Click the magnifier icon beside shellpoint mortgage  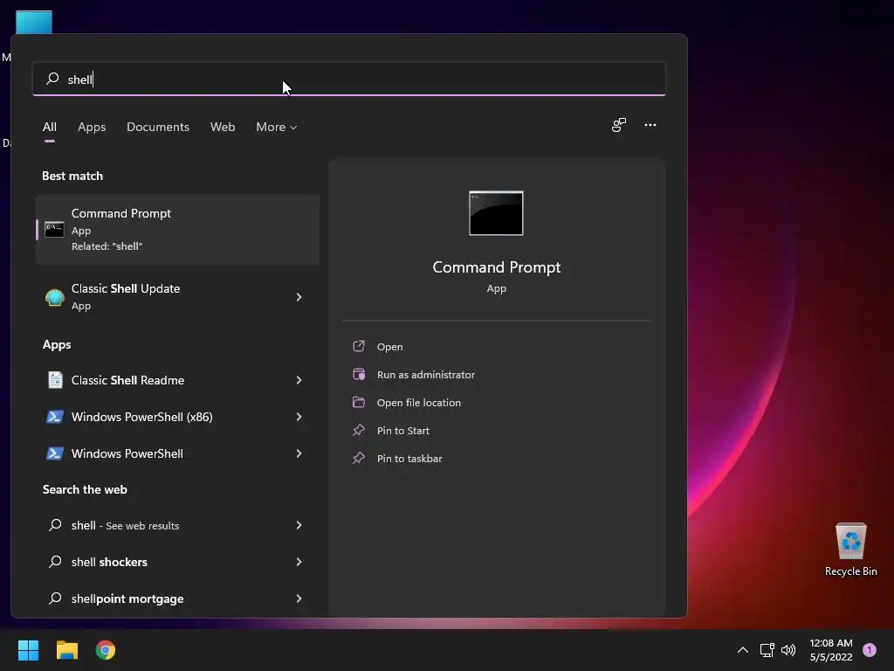55,598
